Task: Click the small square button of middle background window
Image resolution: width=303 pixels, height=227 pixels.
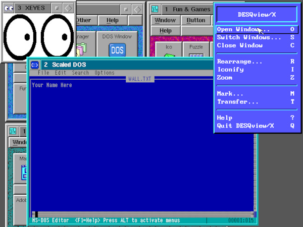Action: [x=126, y=9]
